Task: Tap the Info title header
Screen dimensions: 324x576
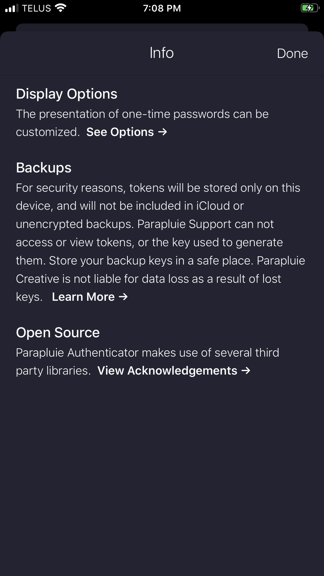Action: coord(162,53)
